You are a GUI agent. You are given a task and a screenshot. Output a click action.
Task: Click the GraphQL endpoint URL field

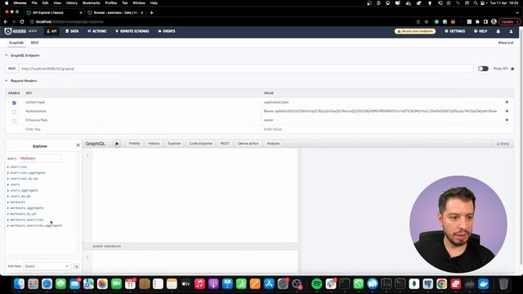pyautogui.click(x=245, y=69)
